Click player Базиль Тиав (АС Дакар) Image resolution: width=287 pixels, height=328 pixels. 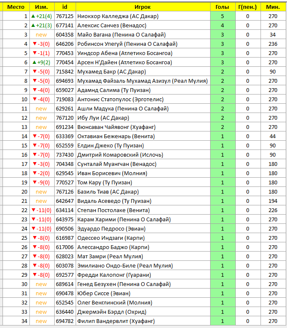[108, 192]
